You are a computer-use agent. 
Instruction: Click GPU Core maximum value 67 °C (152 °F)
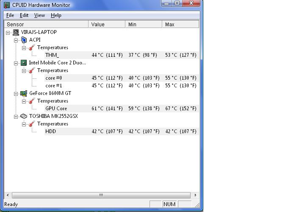pos(181,109)
